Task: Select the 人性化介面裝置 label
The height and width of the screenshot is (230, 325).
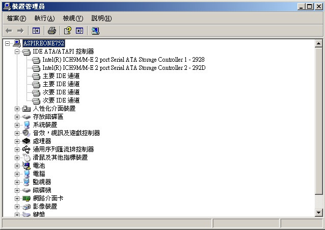Action: click(x=54, y=108)
